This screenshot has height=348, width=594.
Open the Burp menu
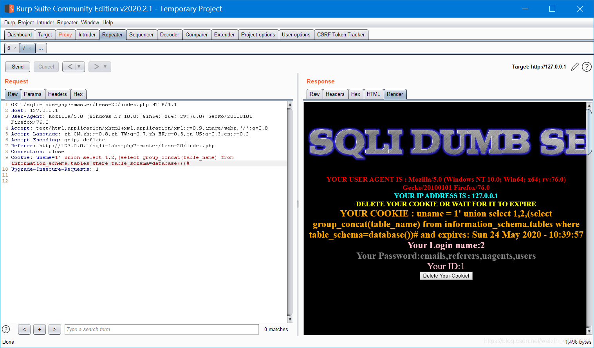point(10,22)
